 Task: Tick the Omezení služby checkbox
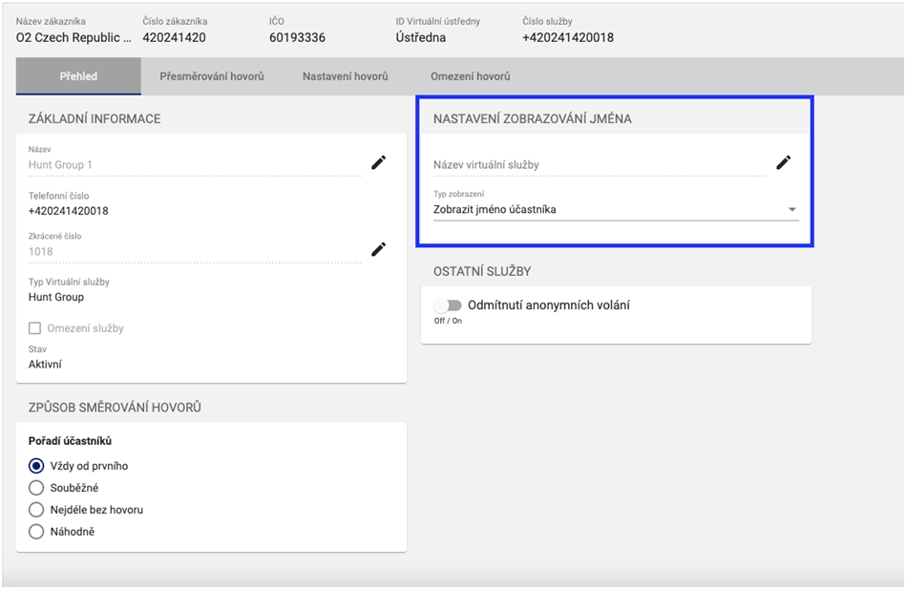[x=35, y=328]
